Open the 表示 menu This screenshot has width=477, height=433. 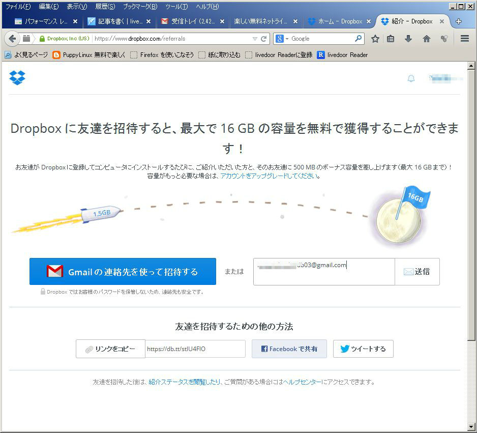coord(77,7)
